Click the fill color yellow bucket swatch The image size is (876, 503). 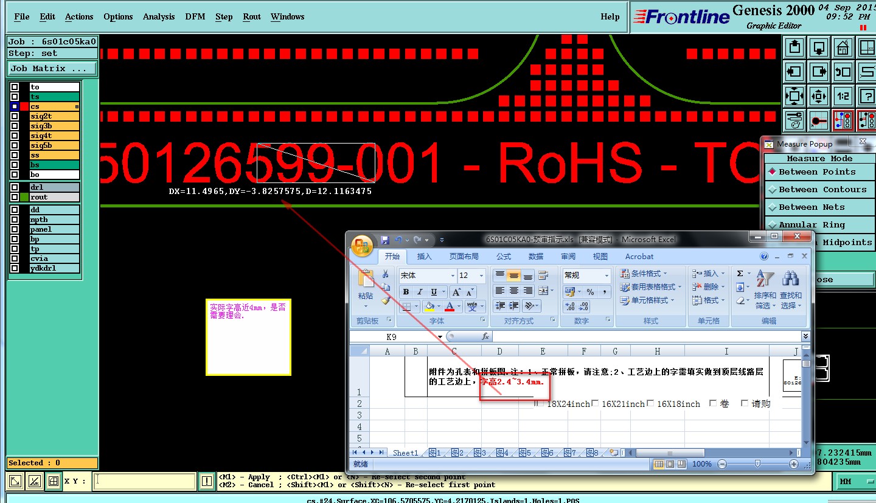(x=429, y=307)
